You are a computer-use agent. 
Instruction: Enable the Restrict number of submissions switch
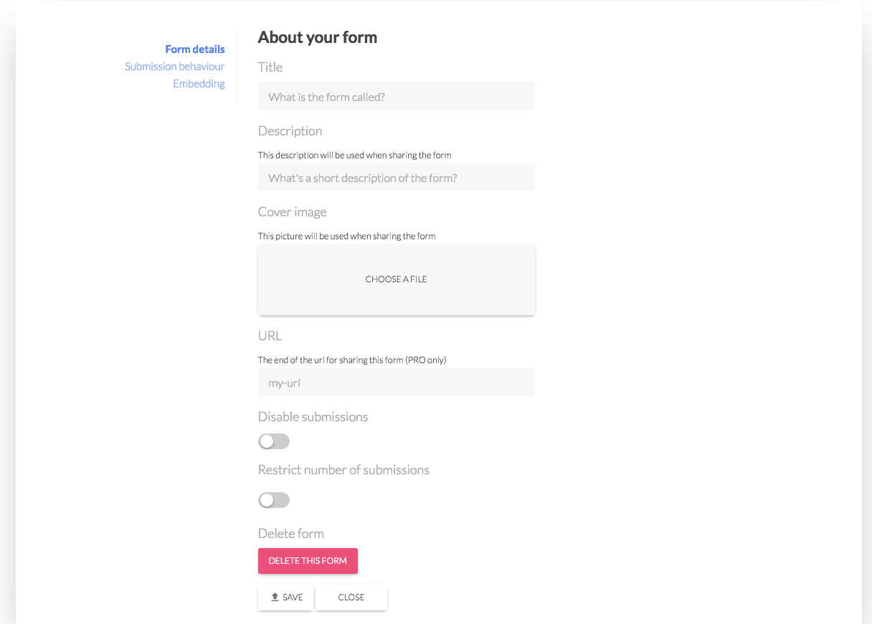274,500
